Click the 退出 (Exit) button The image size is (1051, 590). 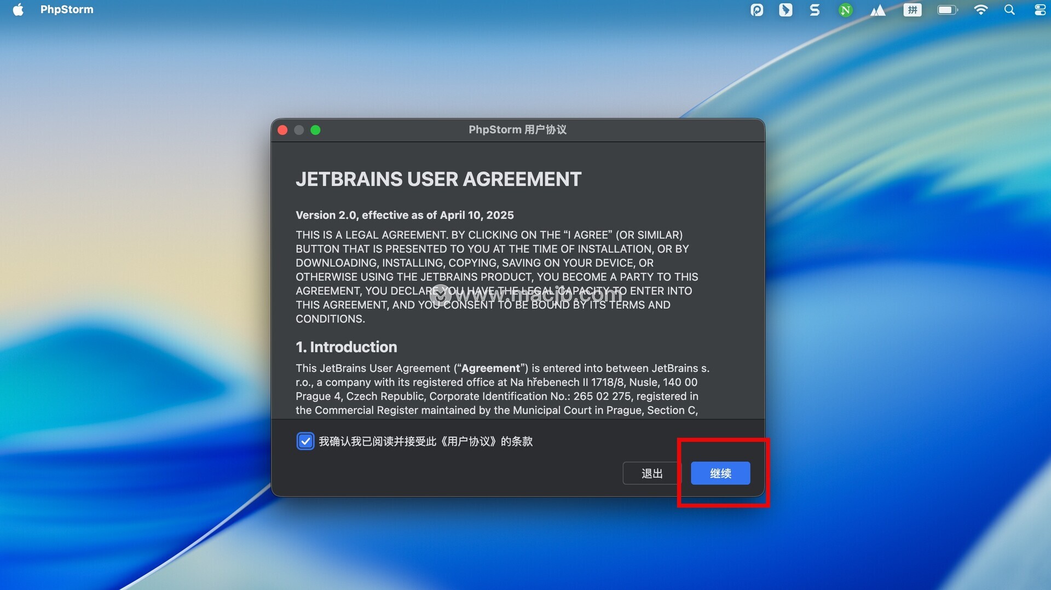pyautogui.click(x=652, y=473)
